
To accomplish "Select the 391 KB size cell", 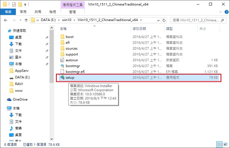I will pyautogui.click(x=212, y=66).
